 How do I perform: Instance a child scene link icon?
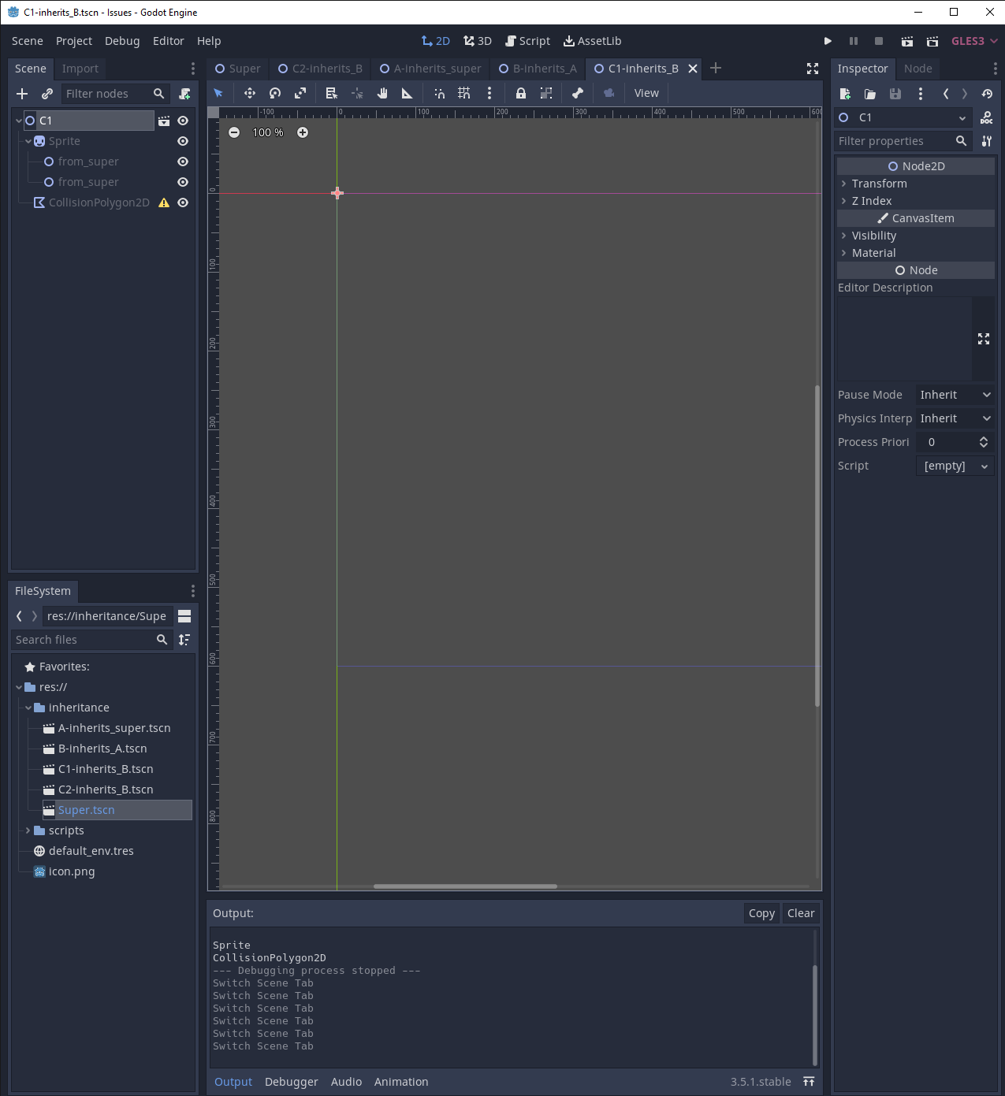[x=47, y=94]
